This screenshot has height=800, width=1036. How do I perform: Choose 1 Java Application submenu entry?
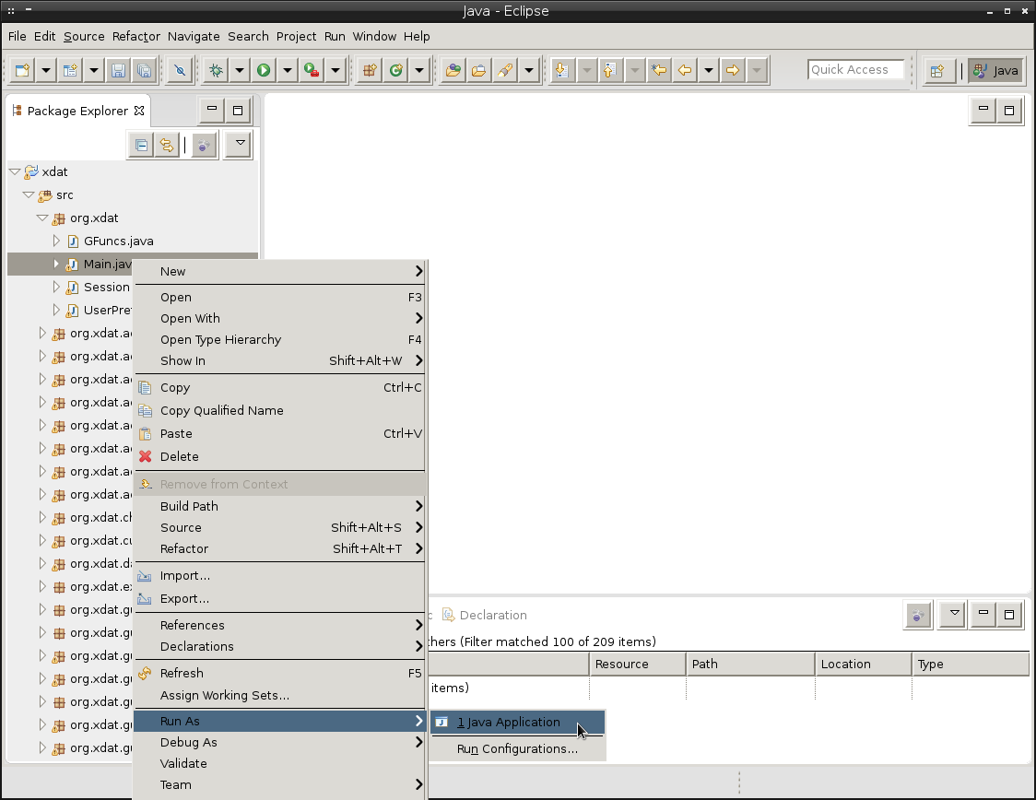click(517, 722)
